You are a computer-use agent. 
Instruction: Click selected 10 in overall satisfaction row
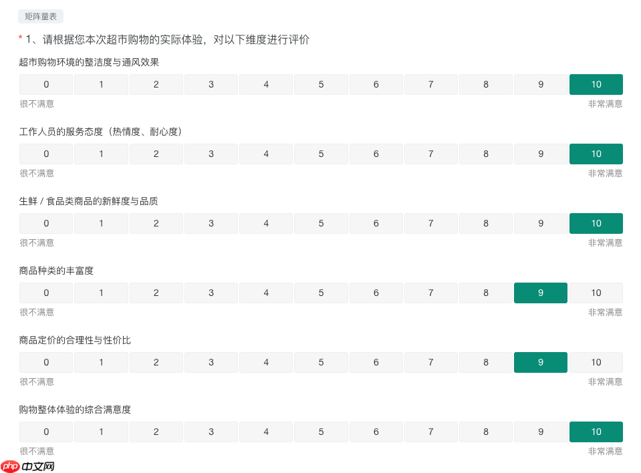[x=596, y=432]
